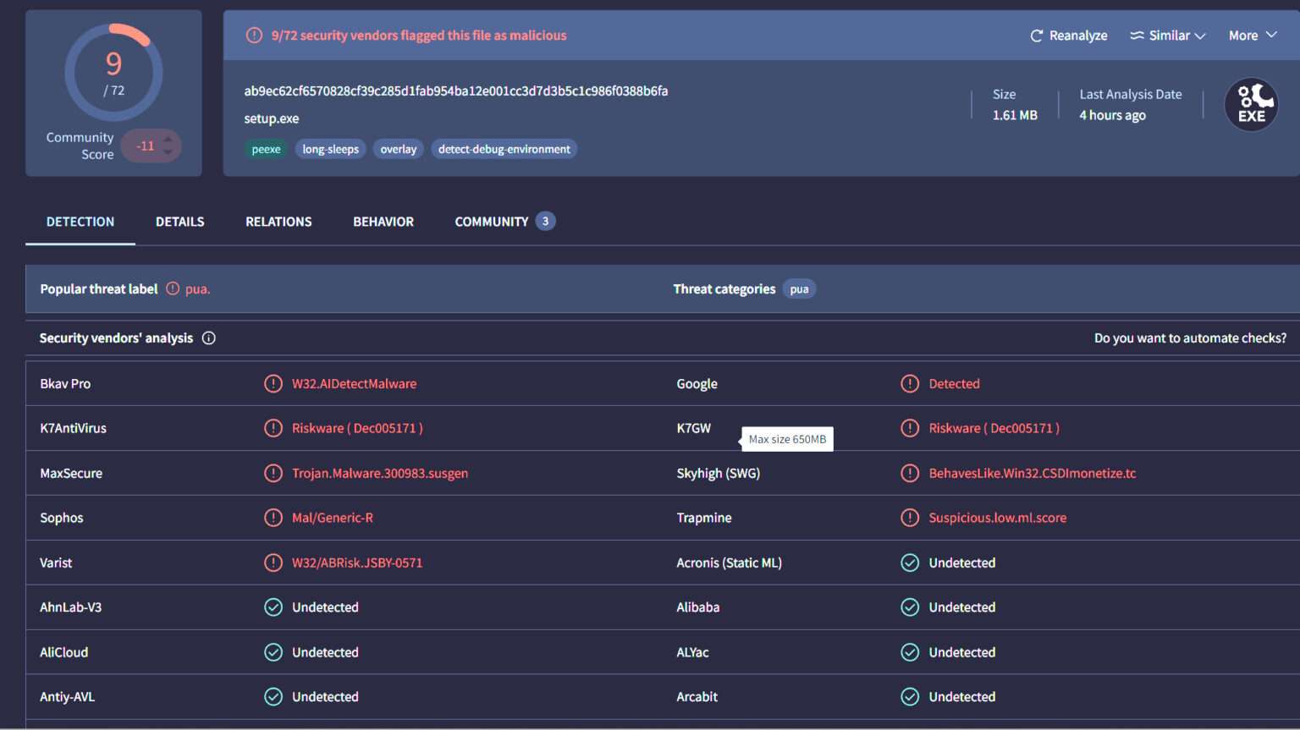
Task: Click the Reanalyze refresh icon
Action: pos(1036,36)
